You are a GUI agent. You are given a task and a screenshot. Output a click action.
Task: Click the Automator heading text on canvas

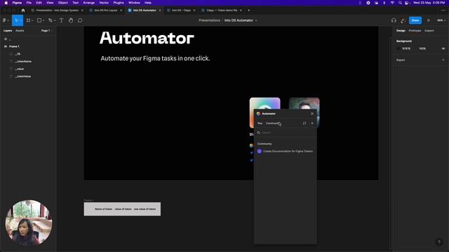tap(147, 38)
